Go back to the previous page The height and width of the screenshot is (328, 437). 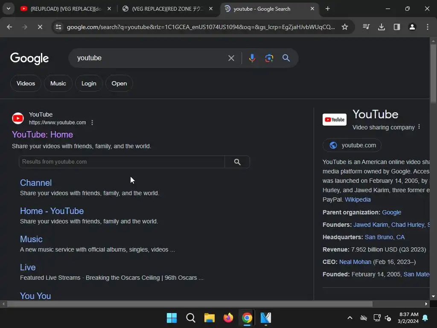click(x=9, y=27)
